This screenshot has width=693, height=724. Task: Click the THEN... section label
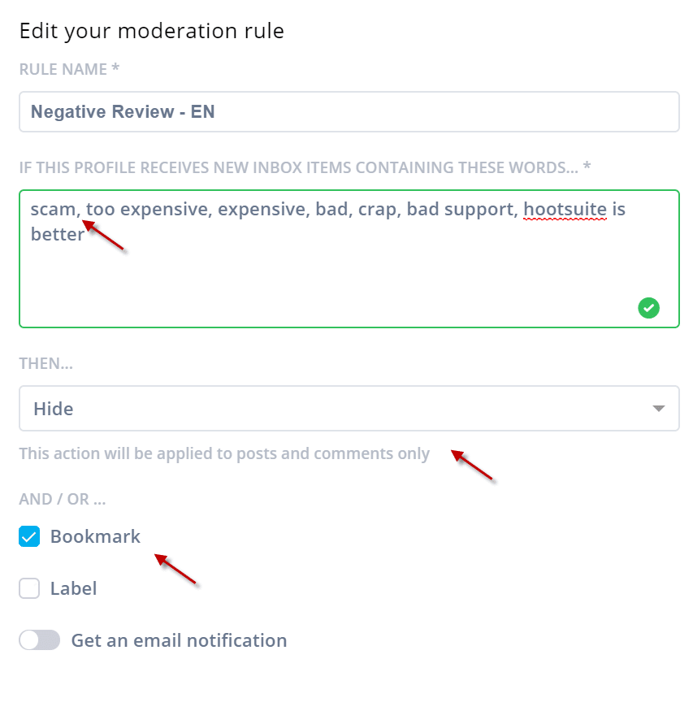(x=45, y=363)
